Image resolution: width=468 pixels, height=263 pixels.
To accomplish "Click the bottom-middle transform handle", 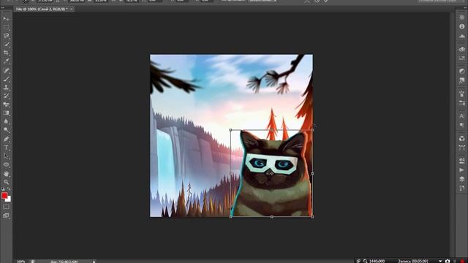I will 272,217.
